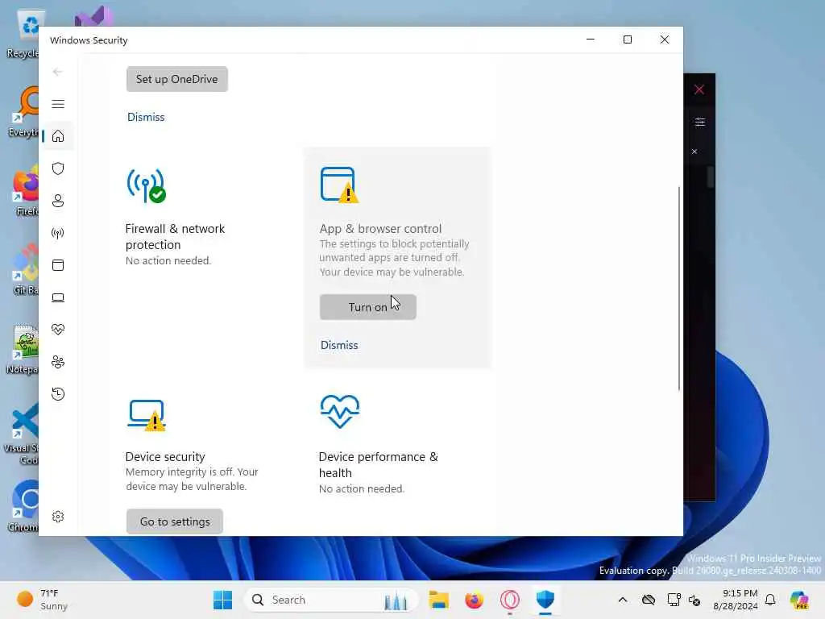Open the Home section in the sidebar
The image size is (825, 619).
click(58, 136)
